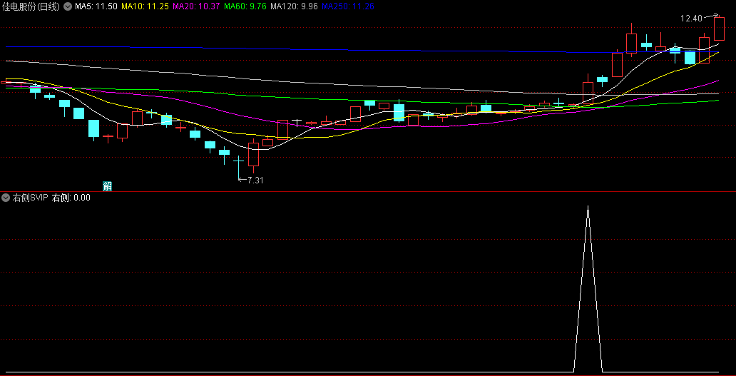The width and height of the screenshot is (736, 376).
Task: Click the peak of the white SVIP spike
Action: click(588, 206)
